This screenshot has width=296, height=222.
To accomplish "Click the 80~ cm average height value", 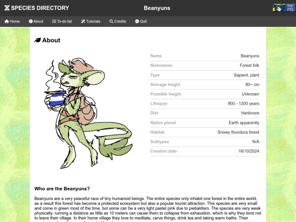I will [x=252, y=84].
